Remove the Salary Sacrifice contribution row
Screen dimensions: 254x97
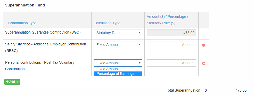(204, 45)
